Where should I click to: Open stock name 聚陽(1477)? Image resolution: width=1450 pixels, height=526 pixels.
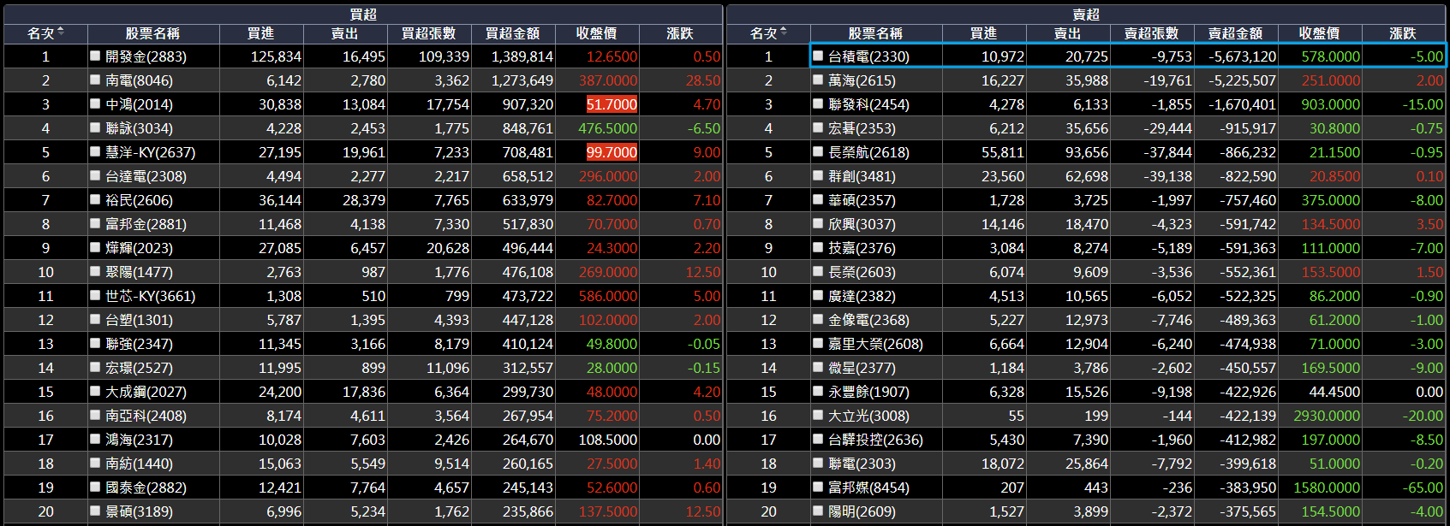[x=139, y=272]
